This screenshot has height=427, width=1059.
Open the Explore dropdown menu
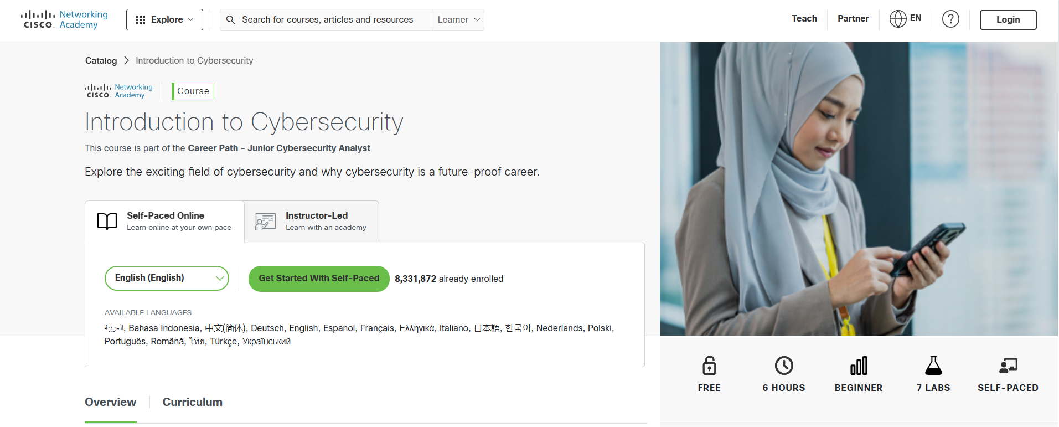click(164, 19)
